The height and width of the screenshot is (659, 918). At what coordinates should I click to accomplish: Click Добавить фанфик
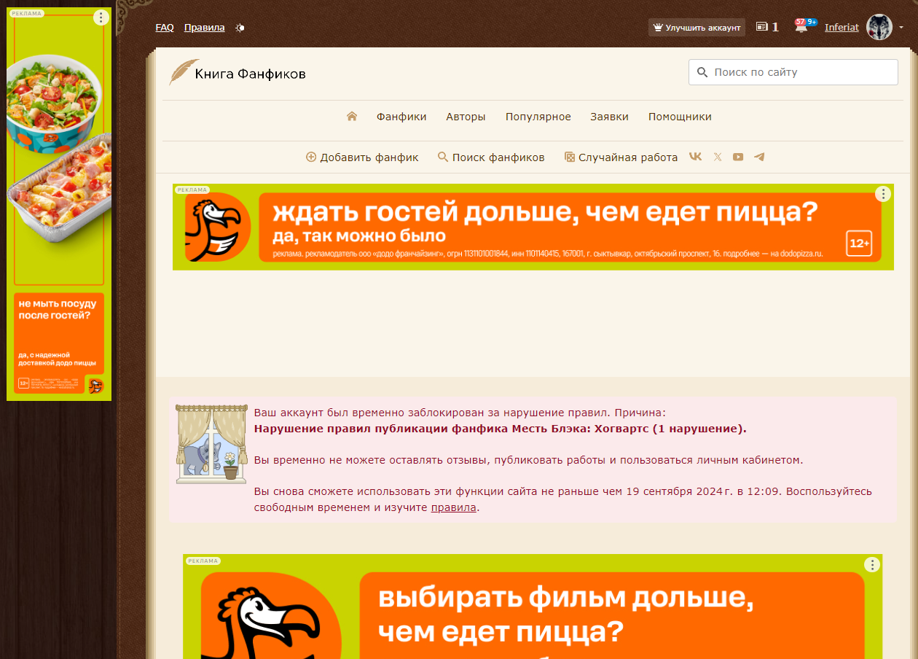coord(362,157)
